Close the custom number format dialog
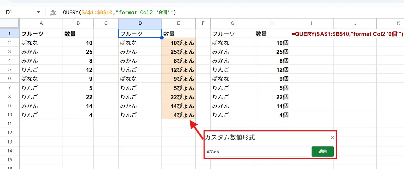404x169 pixels. [332, 137]
